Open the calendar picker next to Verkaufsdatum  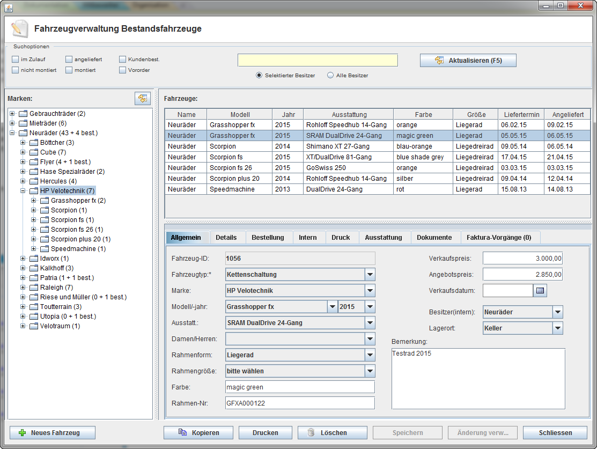pos(540,291)
